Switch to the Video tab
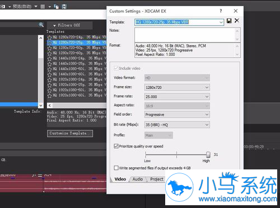Image resolution: width=280 pixels, height=208 pixels. (x=120, y=179)
